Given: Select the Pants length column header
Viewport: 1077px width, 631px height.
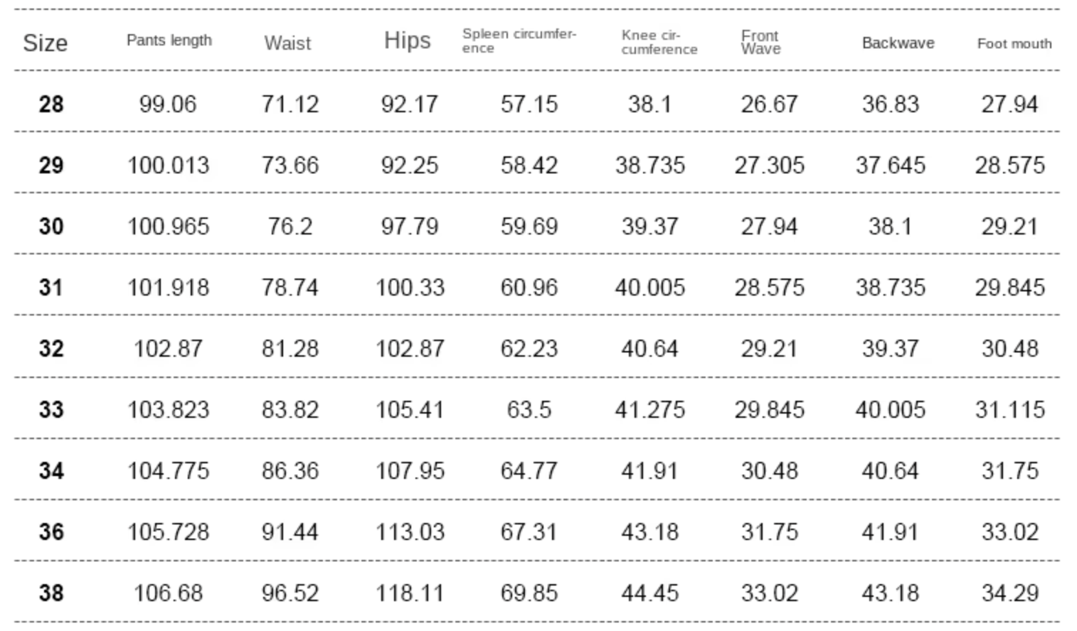Looking at the screenshot, I should point(169,41).
